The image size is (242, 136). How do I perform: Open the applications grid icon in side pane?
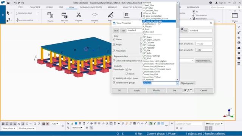239,63
